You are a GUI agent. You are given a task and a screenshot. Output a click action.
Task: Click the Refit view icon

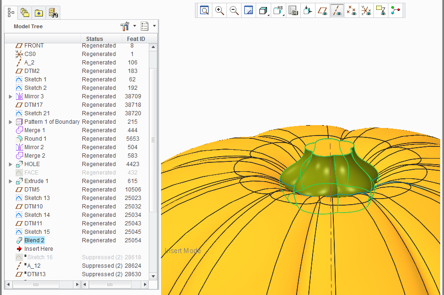point(204,10)
